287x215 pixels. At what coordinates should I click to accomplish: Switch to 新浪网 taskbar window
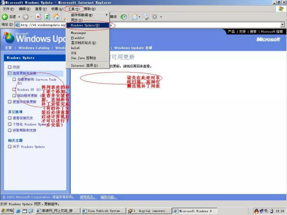tap(58, 211)
